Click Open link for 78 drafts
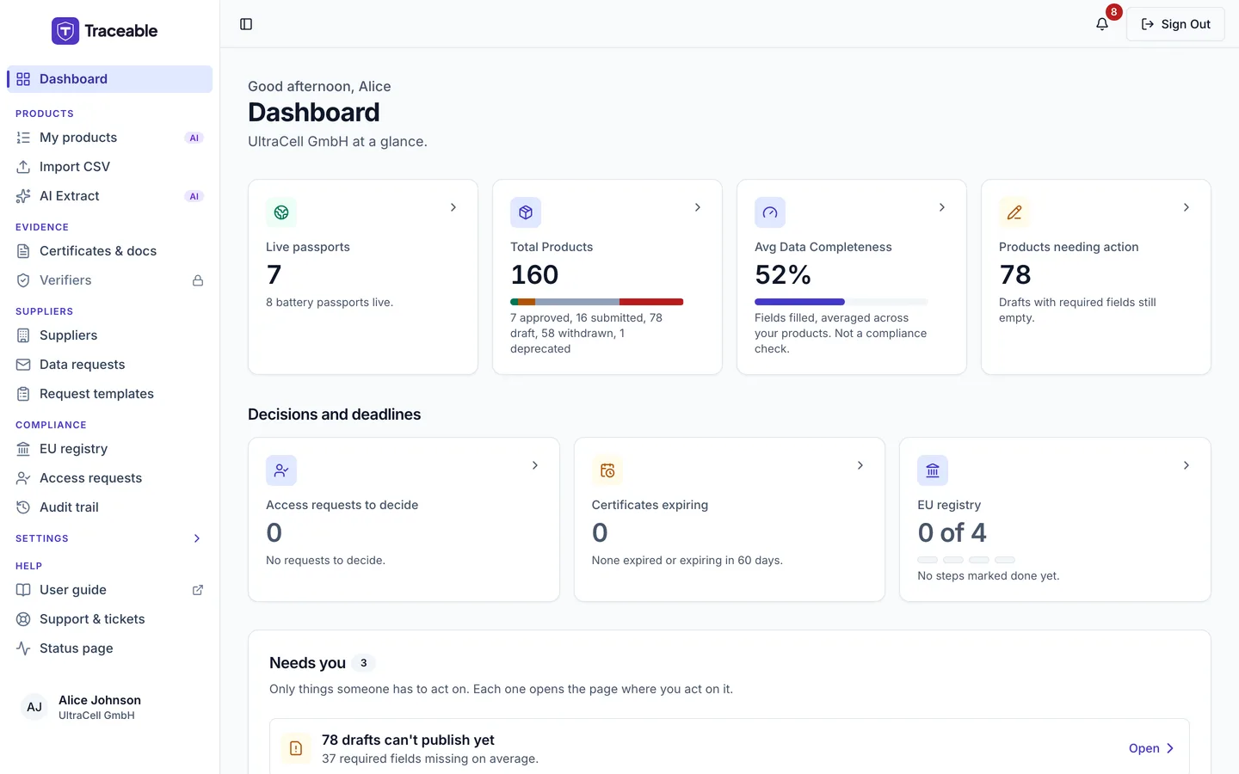 1151,748
